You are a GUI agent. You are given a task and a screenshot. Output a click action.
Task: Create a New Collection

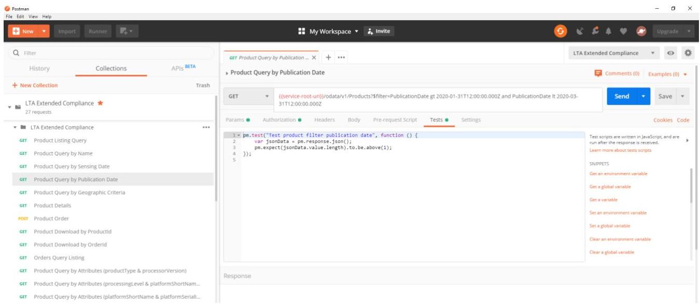[x=34, y=85]
